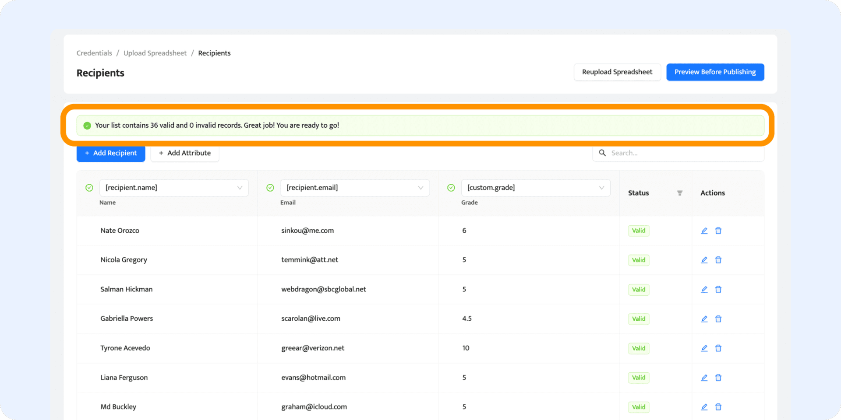Edit the Md Buckley recipient
Screen dimensions: 841x420
(704, 407)
